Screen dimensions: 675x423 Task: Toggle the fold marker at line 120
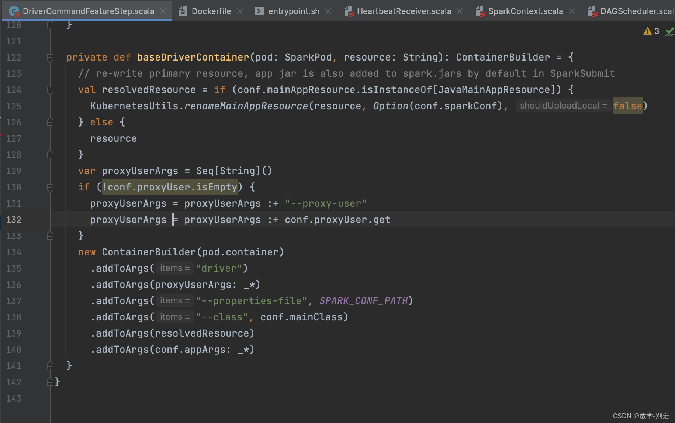(x=50, y=25)
